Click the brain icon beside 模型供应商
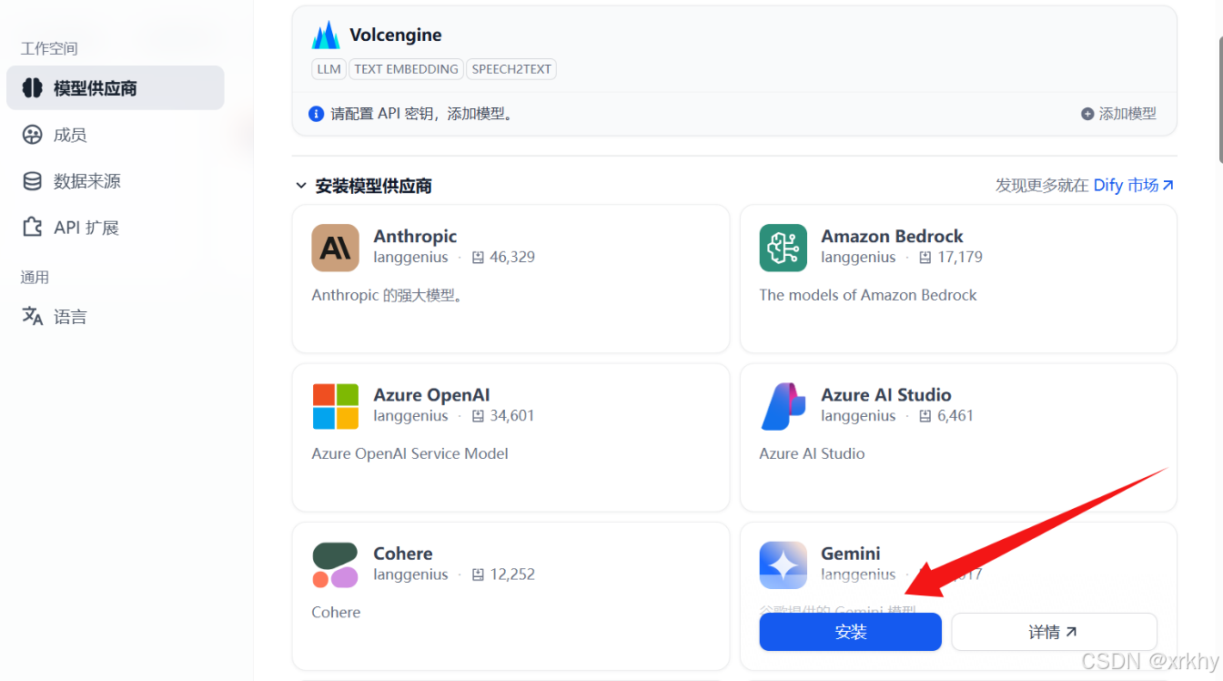The width and height of the screenshot is (1223, 681). tap(33, 88)
